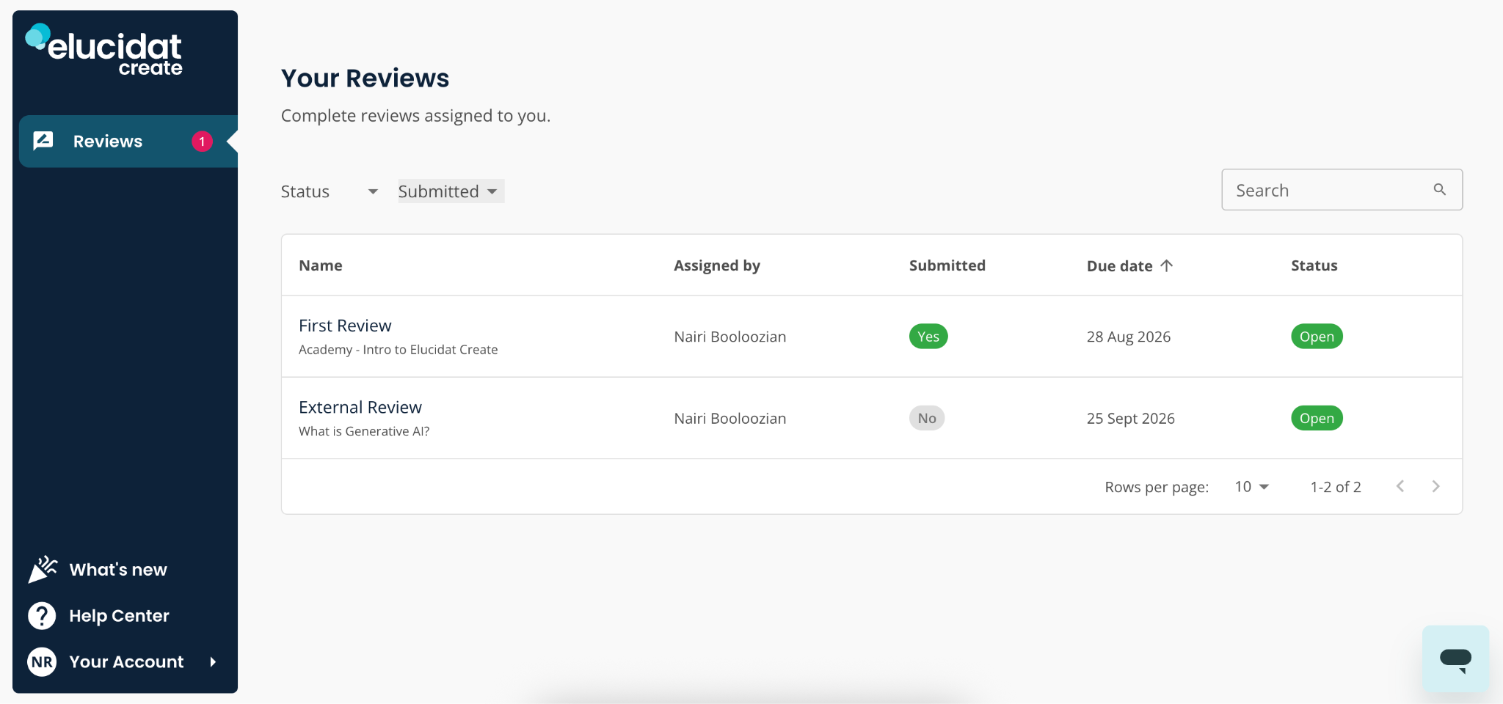Click the Help Center question mark icon
1503x704 pixels.
tap(42, 616)
